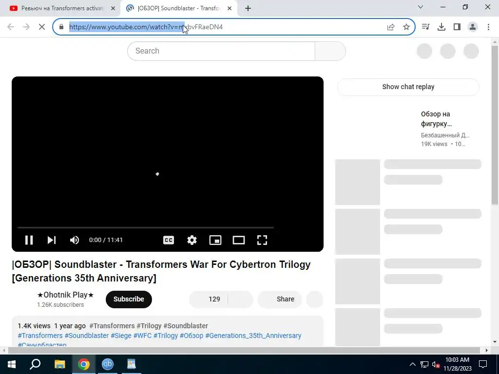Open video settings gear
This screenshot has height=374, width=499.
192,240
